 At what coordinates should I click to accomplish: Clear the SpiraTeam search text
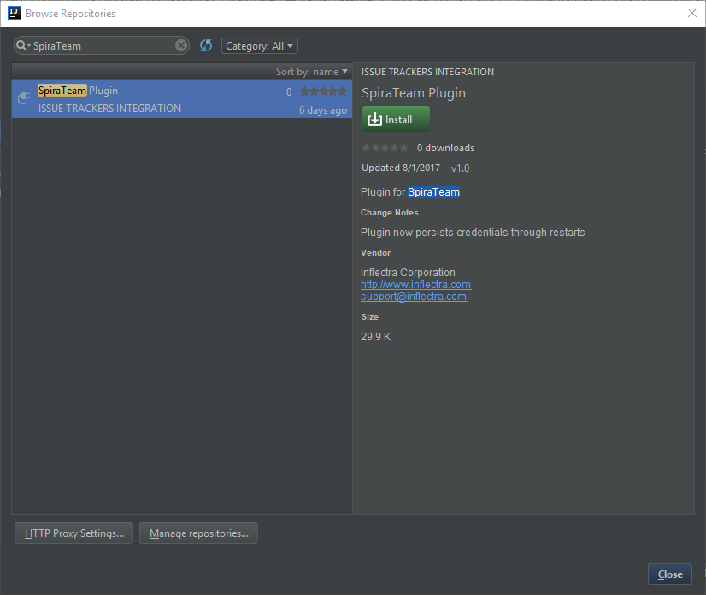coord(181,45)
